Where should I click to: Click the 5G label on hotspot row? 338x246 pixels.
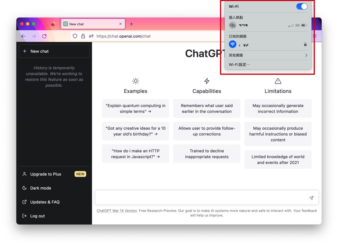pyautogui.click(x=297, y=25)
